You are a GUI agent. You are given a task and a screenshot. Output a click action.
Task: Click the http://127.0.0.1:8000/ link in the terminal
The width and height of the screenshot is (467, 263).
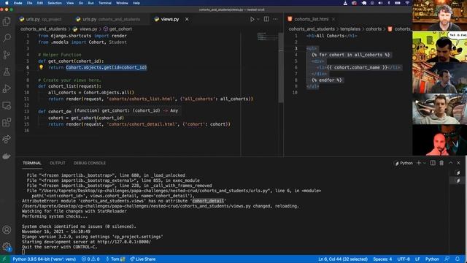(x=124, y=242)
